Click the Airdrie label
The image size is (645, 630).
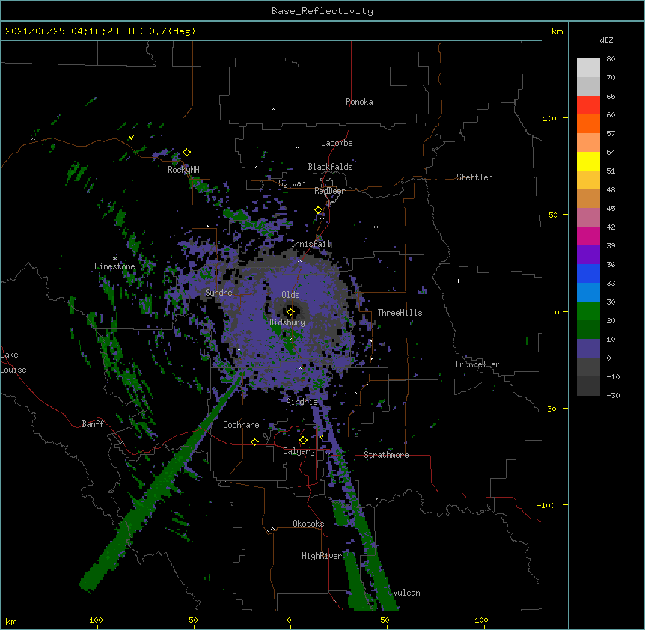[302, 402]
